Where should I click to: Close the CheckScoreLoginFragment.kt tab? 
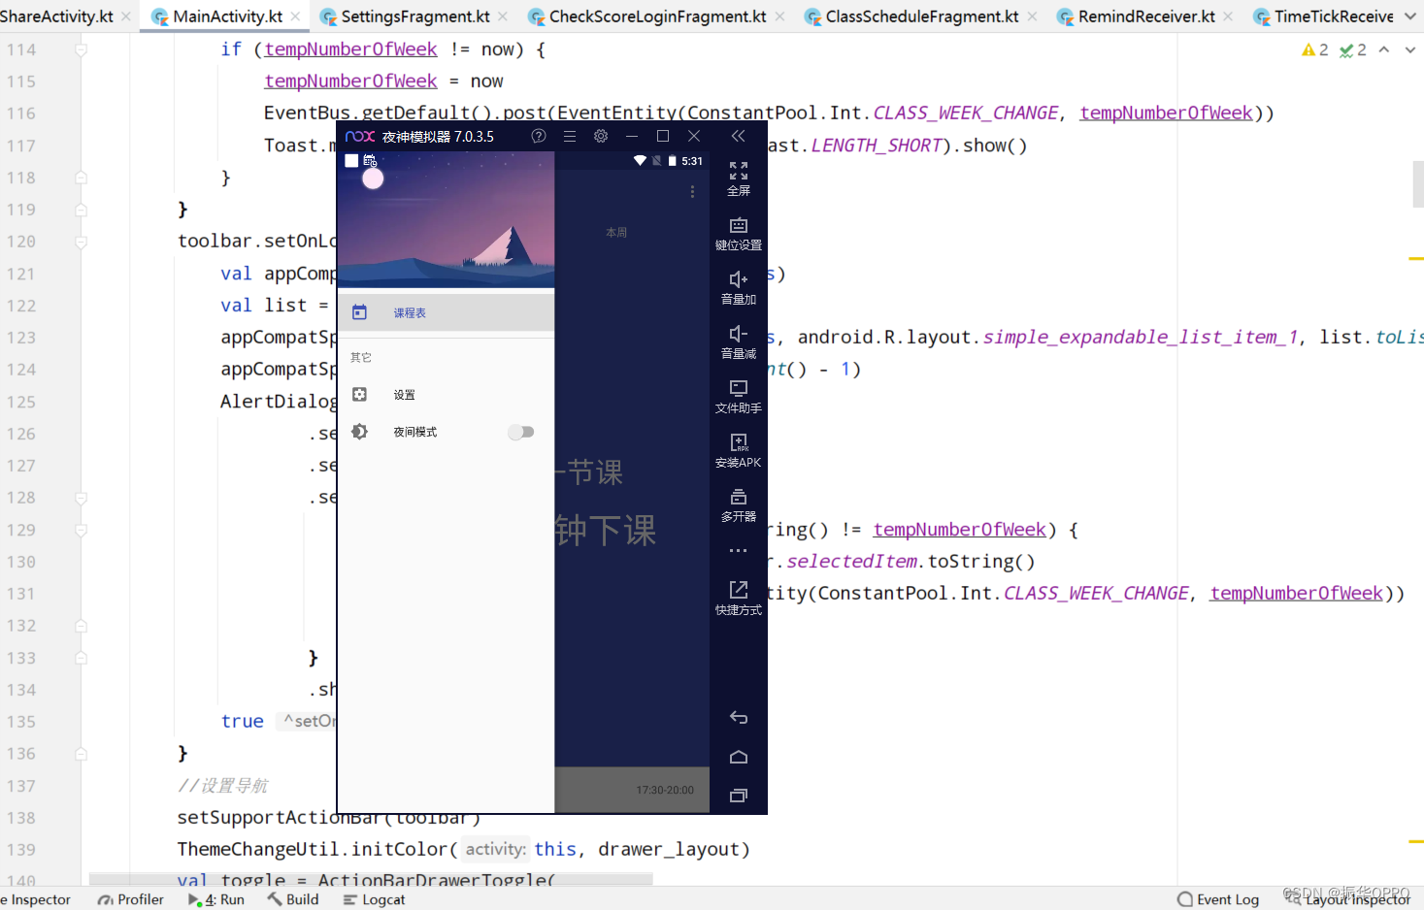click(780, 16)
